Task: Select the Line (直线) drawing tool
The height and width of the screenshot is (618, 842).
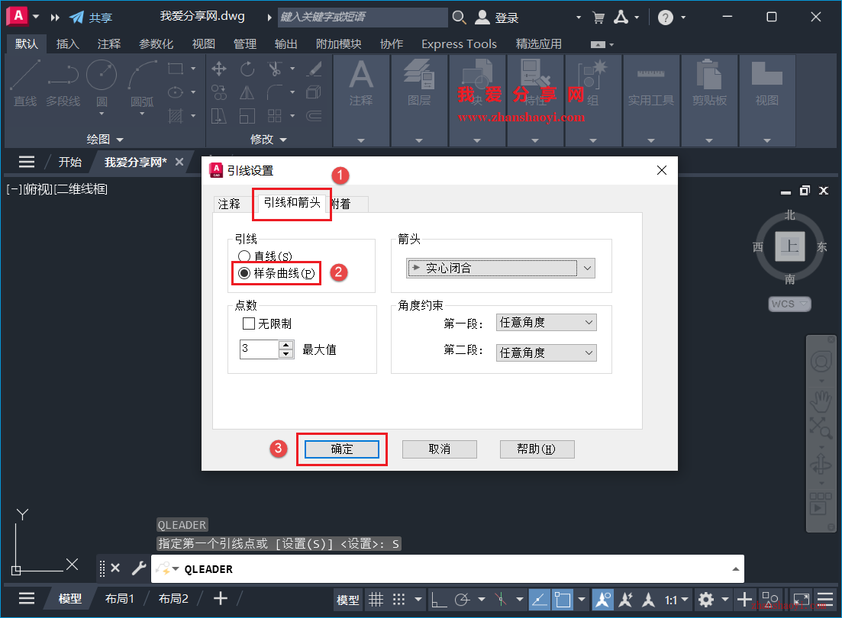Action: click(x=24, y=82)
